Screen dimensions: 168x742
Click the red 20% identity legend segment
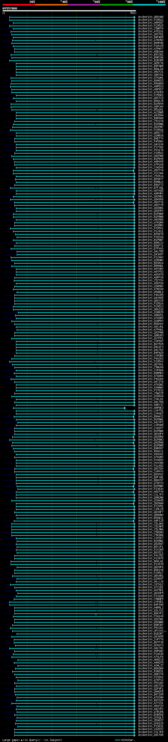coord(19,5)
